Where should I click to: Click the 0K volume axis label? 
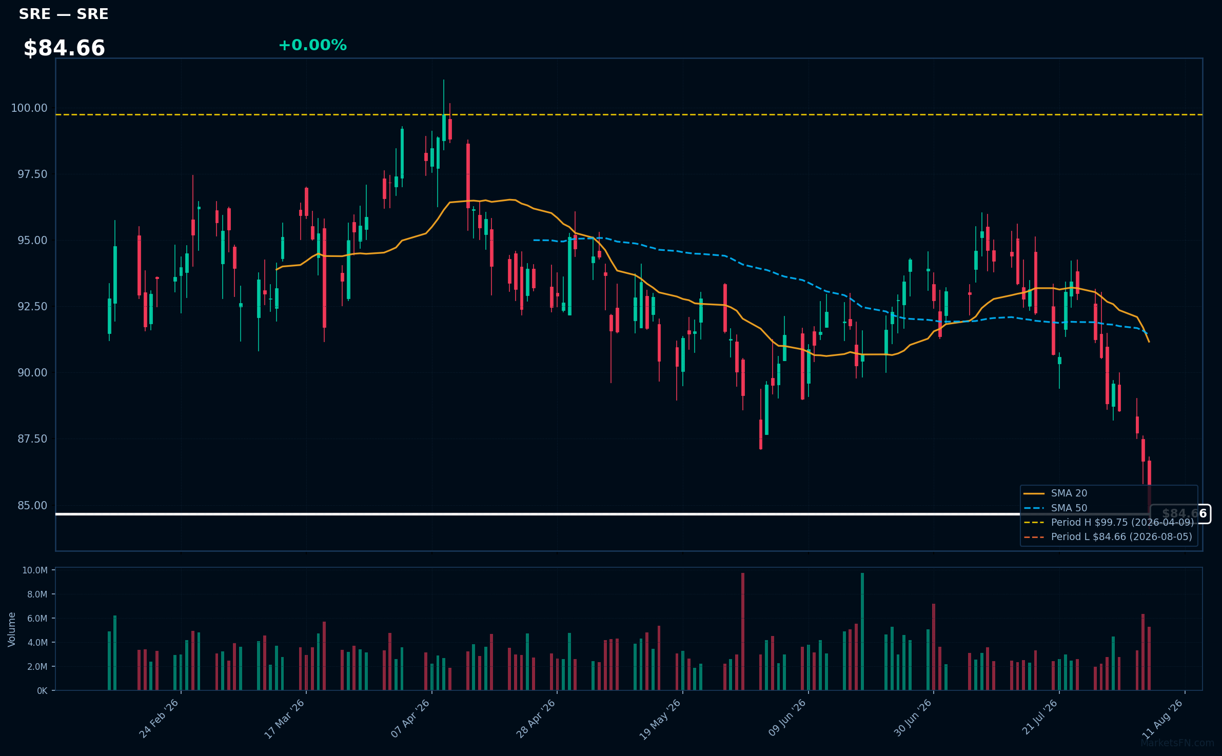(x=42, y=691)
